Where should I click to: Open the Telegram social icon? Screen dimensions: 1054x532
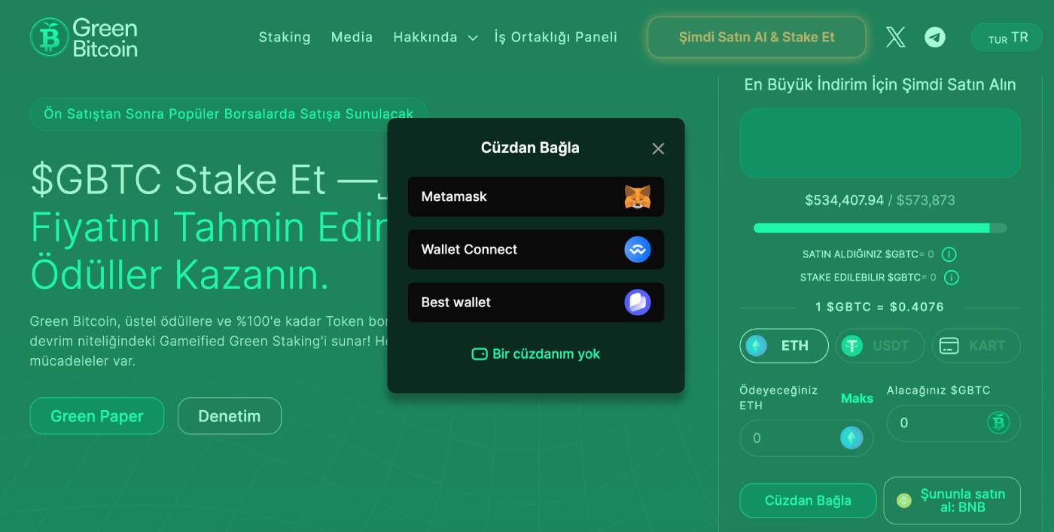(x=935, y=37)
